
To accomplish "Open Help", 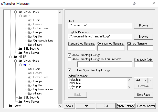I will (x=85, y=106).
